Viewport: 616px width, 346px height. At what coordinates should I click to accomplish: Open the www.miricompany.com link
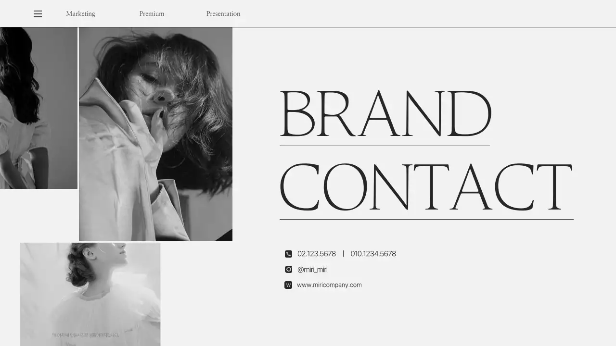pyautogui.click(x=329, y=285)
